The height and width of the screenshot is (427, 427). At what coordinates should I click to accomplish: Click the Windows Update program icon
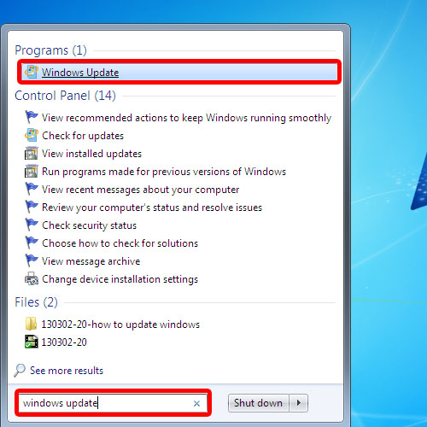point(32,72)
